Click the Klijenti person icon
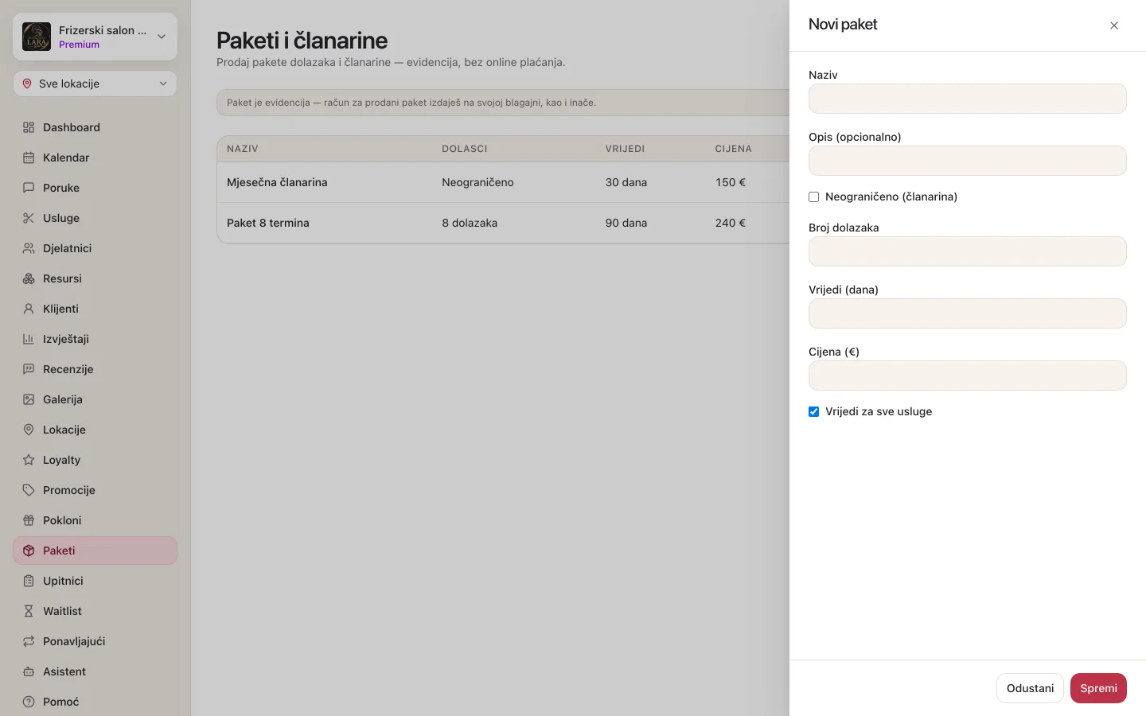Viewport: 1146px width, 716px height. point(29,309)
